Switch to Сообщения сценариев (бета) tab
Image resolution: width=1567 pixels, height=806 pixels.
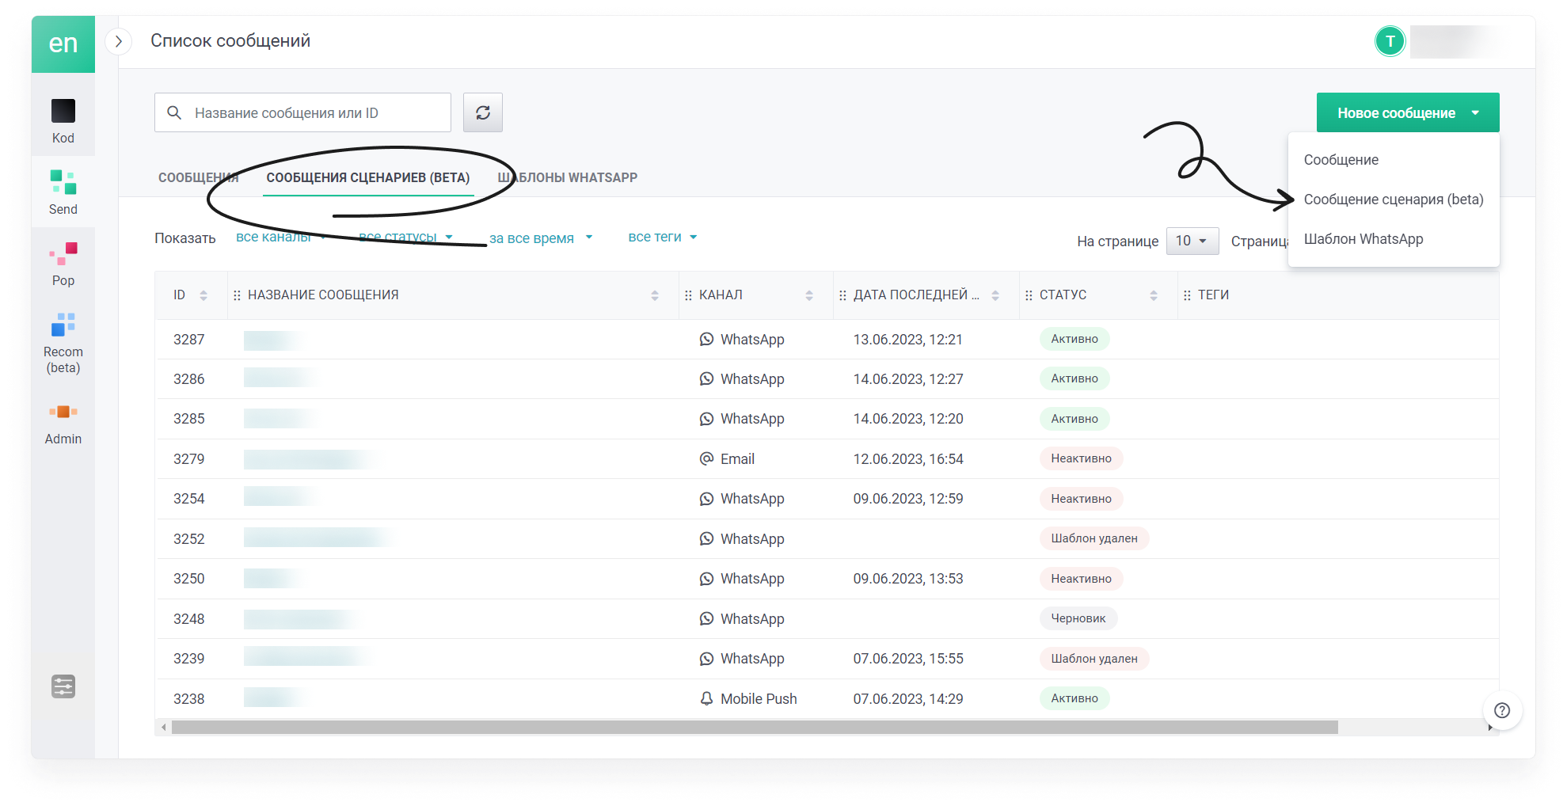point(368,177)
